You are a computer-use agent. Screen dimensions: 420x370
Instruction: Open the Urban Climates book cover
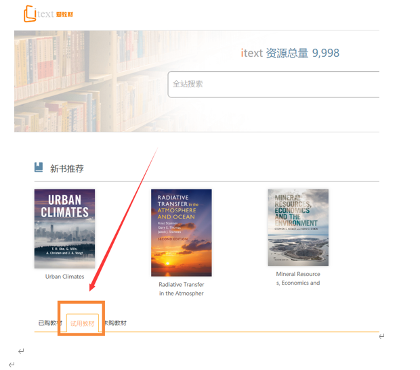click(64, 229)
